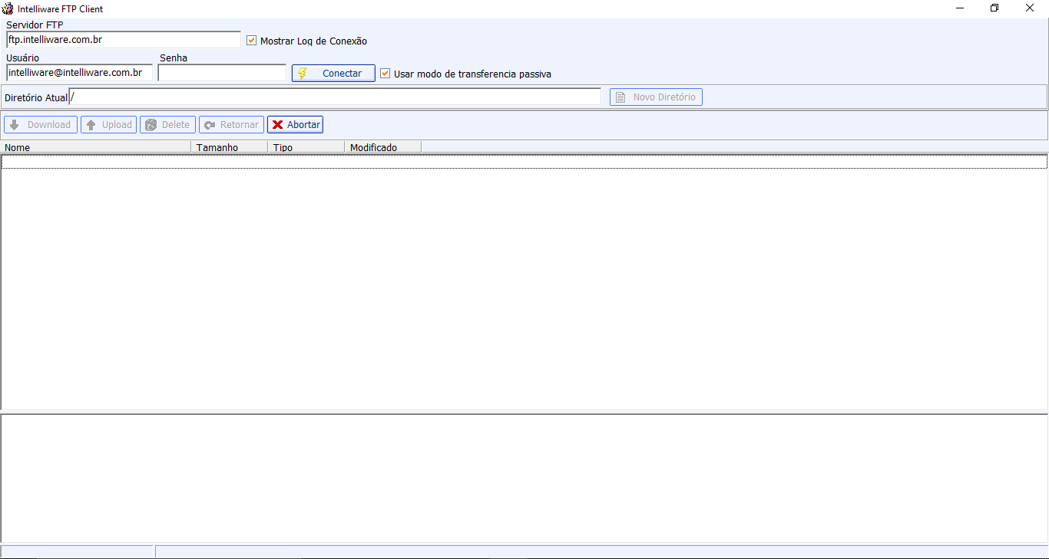
Task: Sort by the Tamanho column header
Action: pos(230,147)
